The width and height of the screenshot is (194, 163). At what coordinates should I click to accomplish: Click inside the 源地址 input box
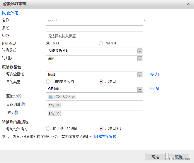95,97
